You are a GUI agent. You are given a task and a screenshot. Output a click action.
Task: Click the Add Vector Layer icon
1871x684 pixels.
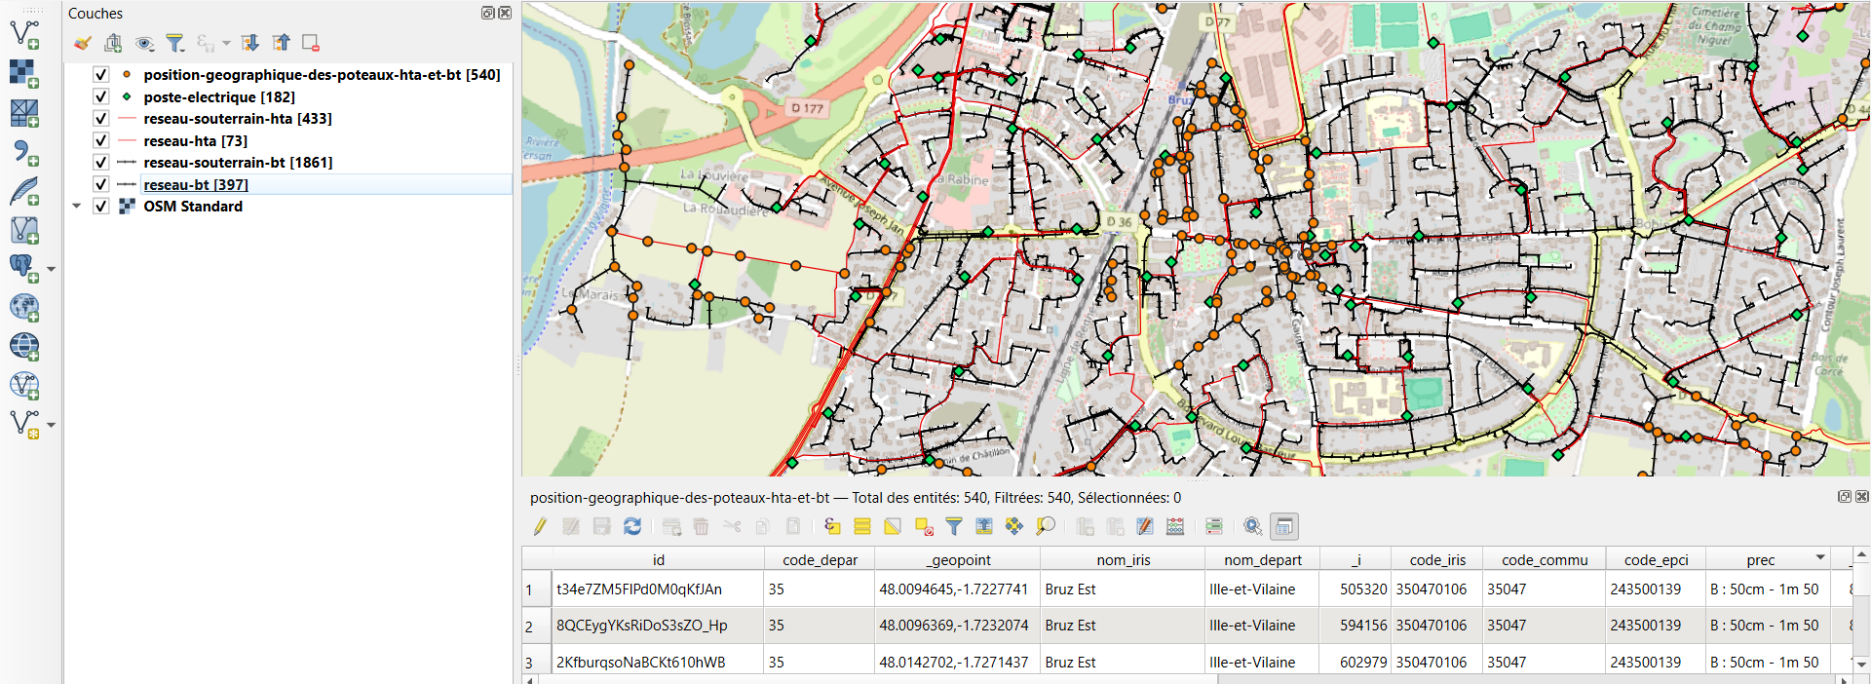[x=23, y=34]
